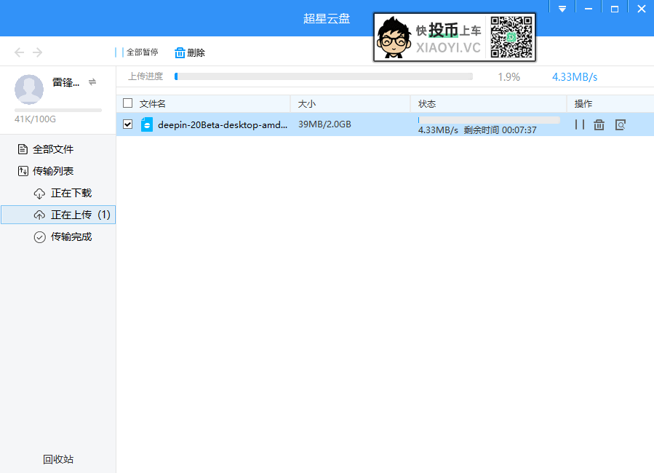Sort by the 大小 column header

[307, 103]
